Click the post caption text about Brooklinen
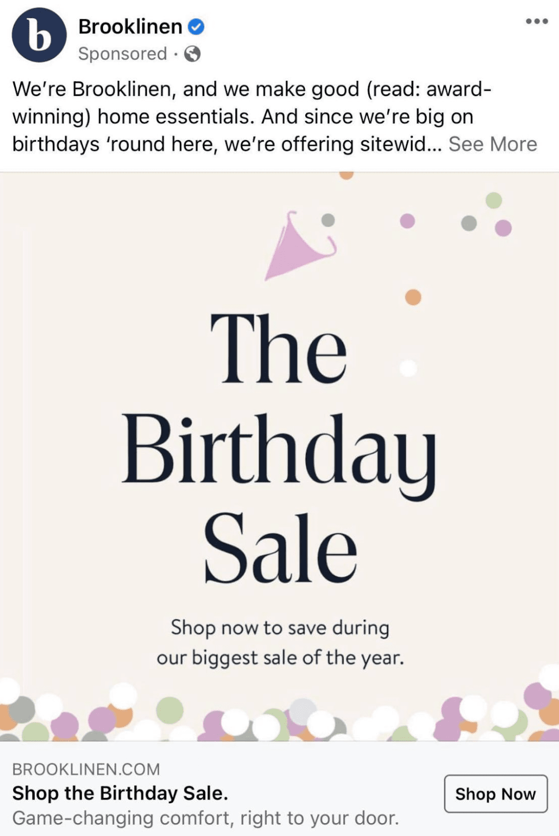Image resolution: width=559 pixels, height=836 pixels. tap(275, 116)
